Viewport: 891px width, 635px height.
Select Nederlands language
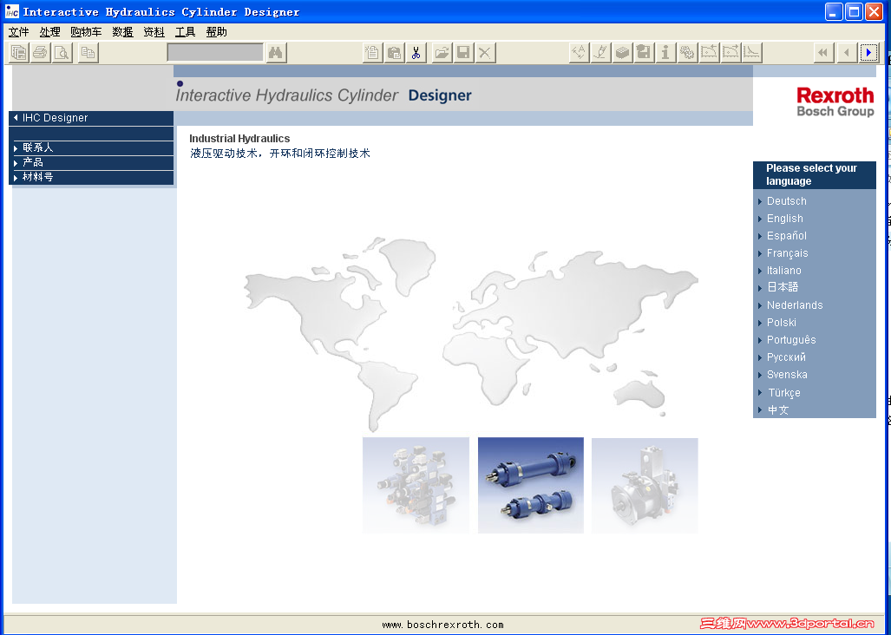click(x=795, y=305)
